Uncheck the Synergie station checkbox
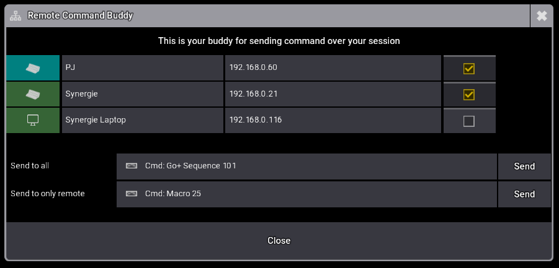 point(469,95)
